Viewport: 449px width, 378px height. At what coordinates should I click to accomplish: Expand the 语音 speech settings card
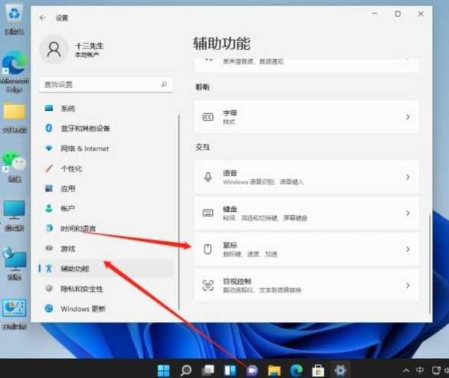point(306,177)
